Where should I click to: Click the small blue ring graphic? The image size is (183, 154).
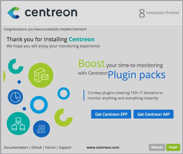(64, 94)
